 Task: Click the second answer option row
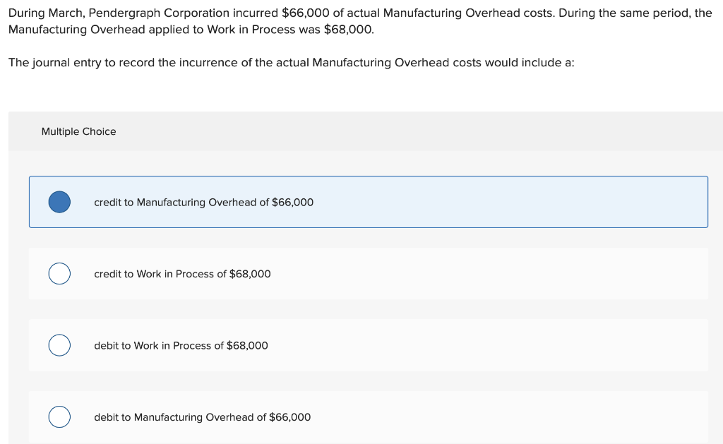click(369, 273)
